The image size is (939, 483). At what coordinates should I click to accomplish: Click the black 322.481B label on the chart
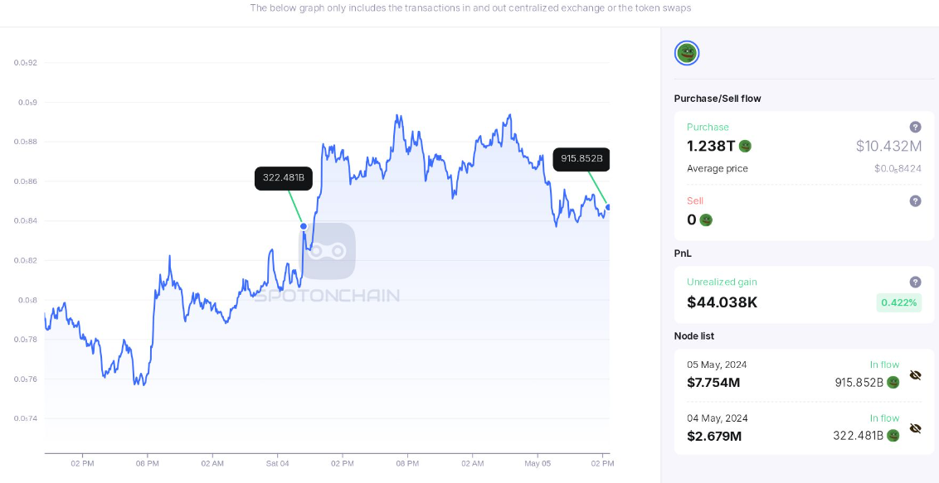(284, 177)
